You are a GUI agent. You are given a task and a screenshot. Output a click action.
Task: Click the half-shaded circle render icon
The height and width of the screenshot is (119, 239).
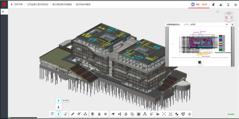177,114
